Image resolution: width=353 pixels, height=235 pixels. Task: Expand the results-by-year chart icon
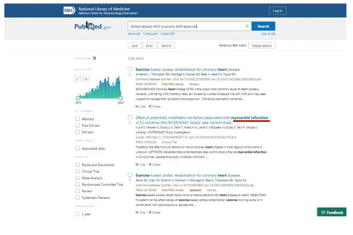pyautogui.click(x=78, y=79)
